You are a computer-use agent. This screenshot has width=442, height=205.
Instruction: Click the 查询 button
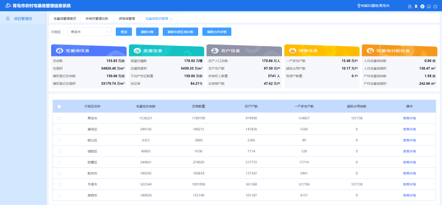124,32
